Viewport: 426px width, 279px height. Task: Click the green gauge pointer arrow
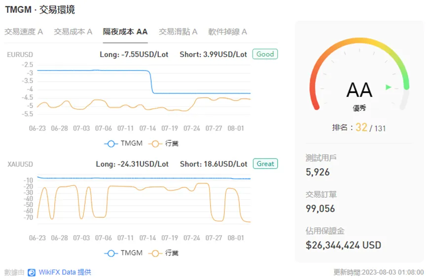click(x=389, y=87)
